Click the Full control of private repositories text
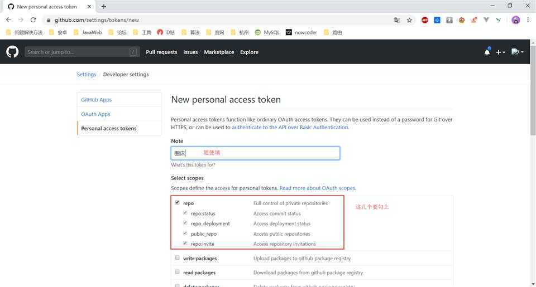This screenshot has height=287, width=536. 290,203
